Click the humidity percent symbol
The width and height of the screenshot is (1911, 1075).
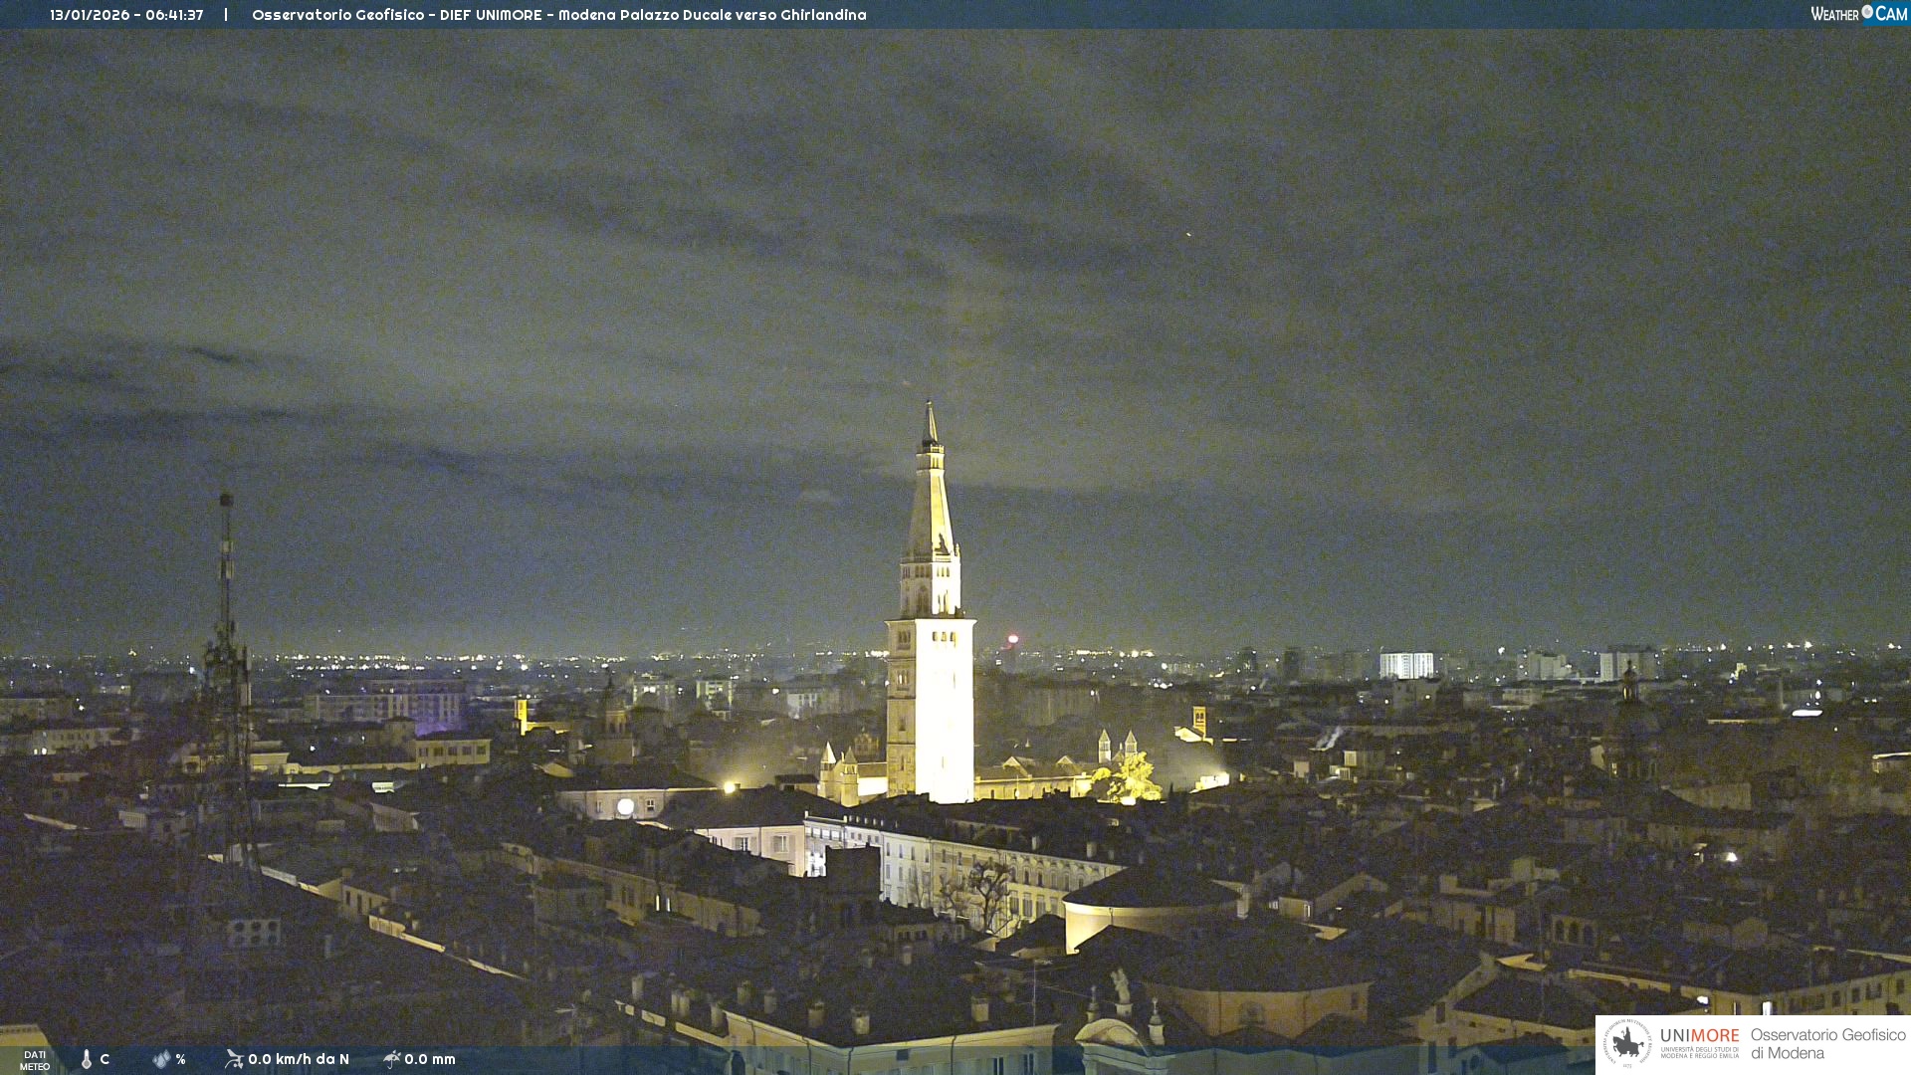(x=180, y=1059)
